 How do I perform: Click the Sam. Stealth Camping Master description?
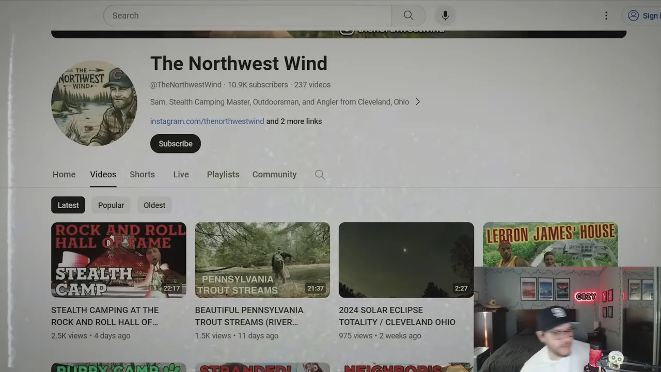point(279,102)
